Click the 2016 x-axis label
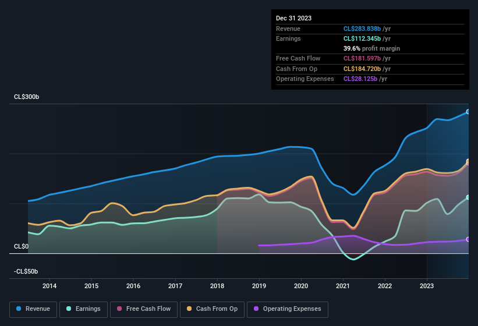 coord(133,286)
